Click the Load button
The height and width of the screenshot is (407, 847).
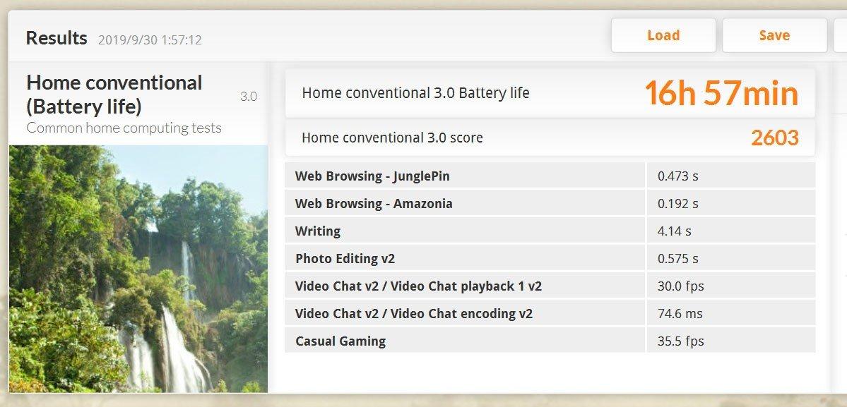[663, 35]
